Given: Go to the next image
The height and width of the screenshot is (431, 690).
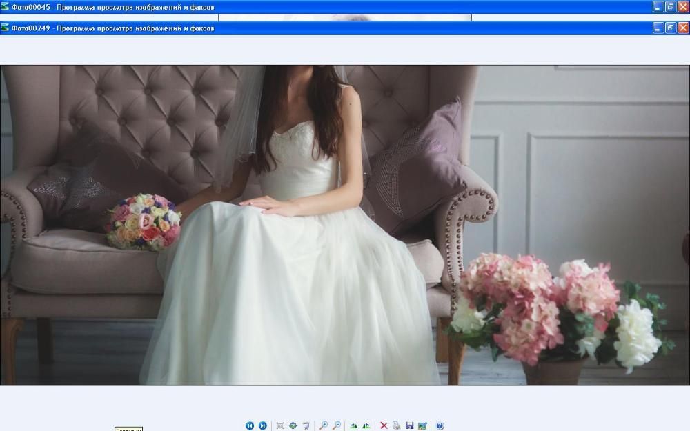Looking at the screenshot, I should [263, 425].
